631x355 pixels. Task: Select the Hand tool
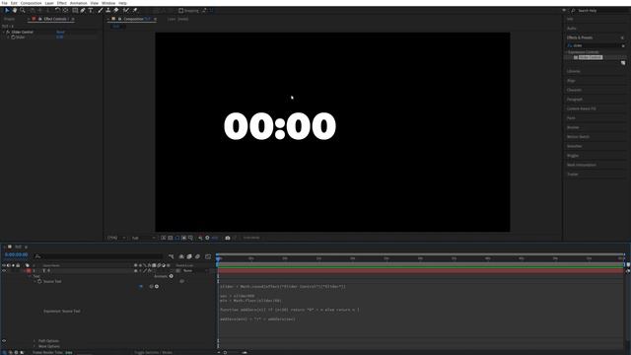coord(15,11)
